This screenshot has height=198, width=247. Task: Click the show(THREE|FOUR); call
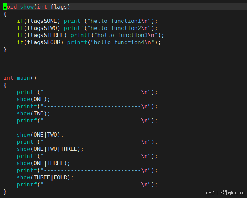(45, 177)
